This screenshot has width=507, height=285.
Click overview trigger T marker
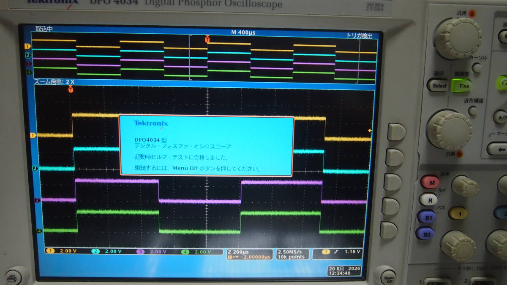tap(207, 39)
